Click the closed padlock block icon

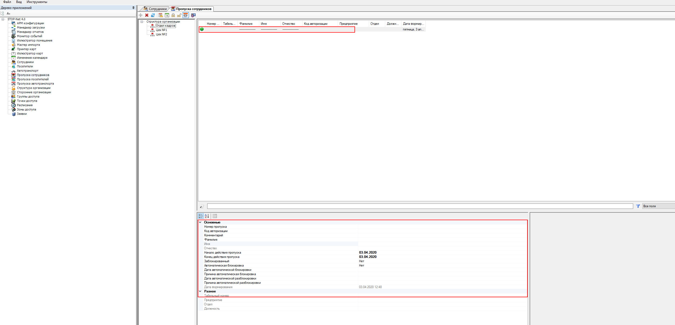point(173,15)
